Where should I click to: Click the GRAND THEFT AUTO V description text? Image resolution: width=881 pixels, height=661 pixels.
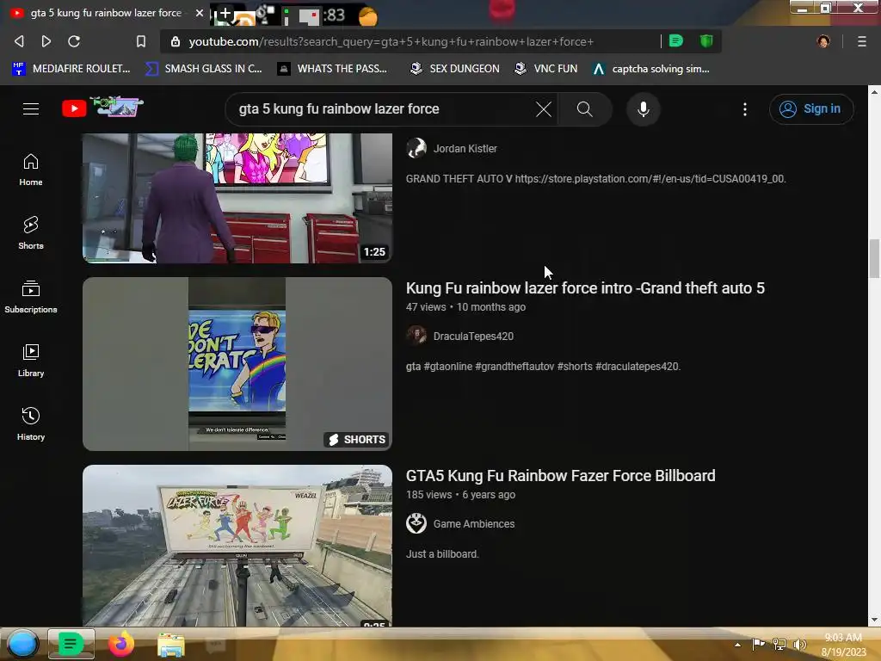point(595,179)
